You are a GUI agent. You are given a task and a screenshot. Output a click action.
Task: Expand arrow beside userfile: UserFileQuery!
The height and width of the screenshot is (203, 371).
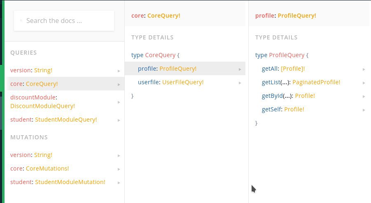tap(240, 83)
